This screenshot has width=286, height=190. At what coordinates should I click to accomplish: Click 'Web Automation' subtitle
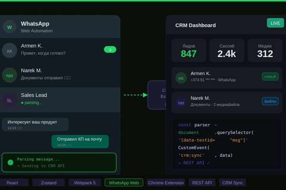pyautogui.click(x=37, y=31)
